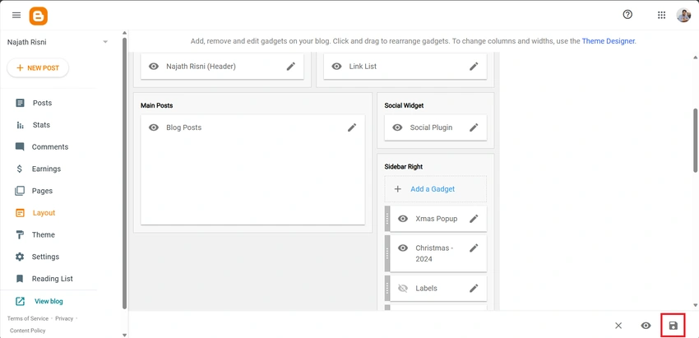Image resolution: width=699 pixels, height=338 pixels.
Task: Edit the Blog Posts gadget
Action: [352, 127]
